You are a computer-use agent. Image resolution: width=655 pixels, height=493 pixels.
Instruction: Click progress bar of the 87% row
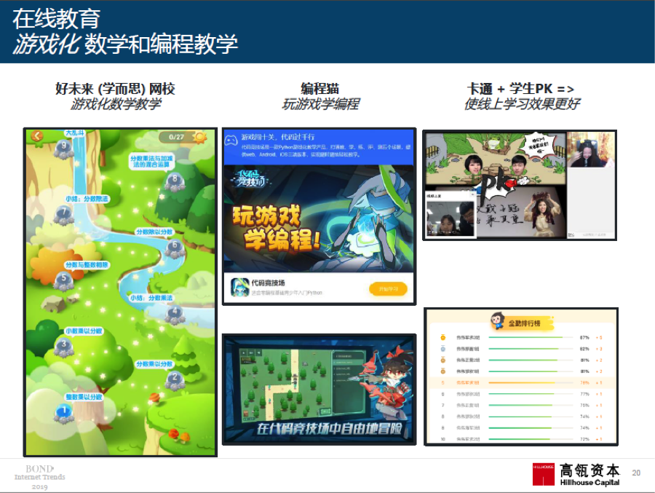point(531,337)
